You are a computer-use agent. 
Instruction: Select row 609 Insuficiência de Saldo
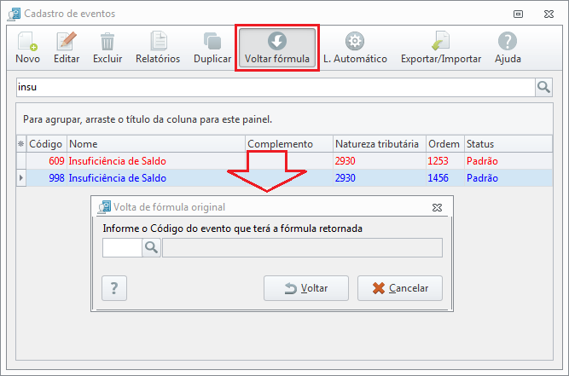(x=285, y=161)
